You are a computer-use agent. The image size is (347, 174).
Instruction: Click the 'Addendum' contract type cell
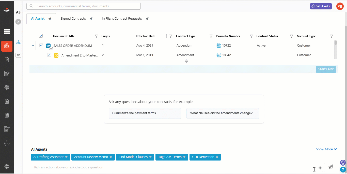pos(184,46)
